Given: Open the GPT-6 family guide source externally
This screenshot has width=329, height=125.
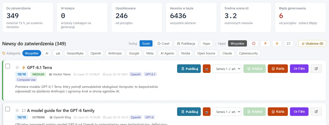Looking at the screenshot, I should 316,112.
